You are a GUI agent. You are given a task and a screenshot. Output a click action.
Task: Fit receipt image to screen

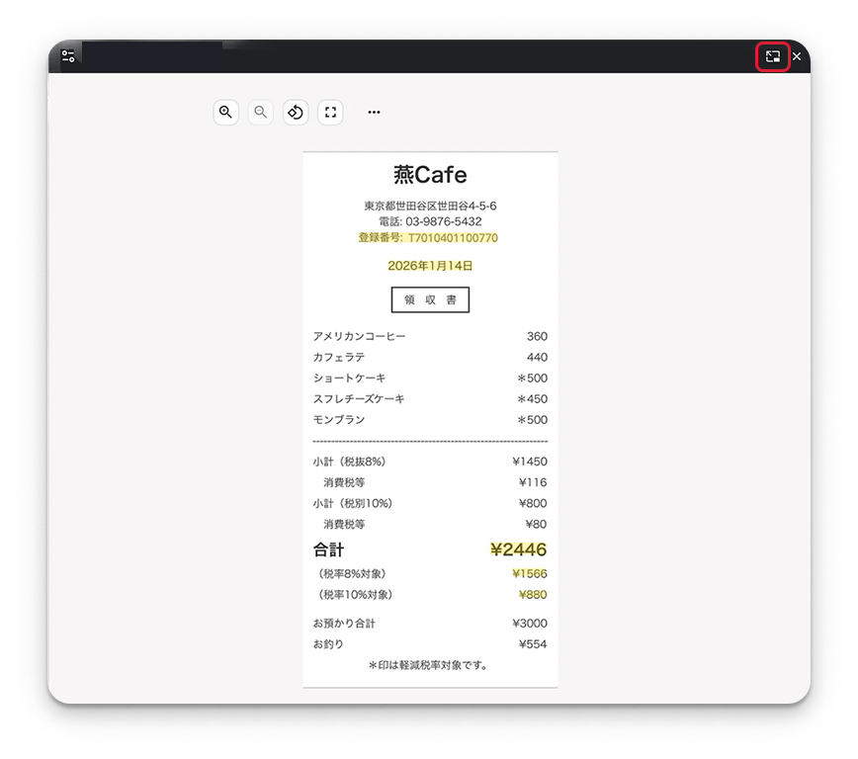pos(330,113)
